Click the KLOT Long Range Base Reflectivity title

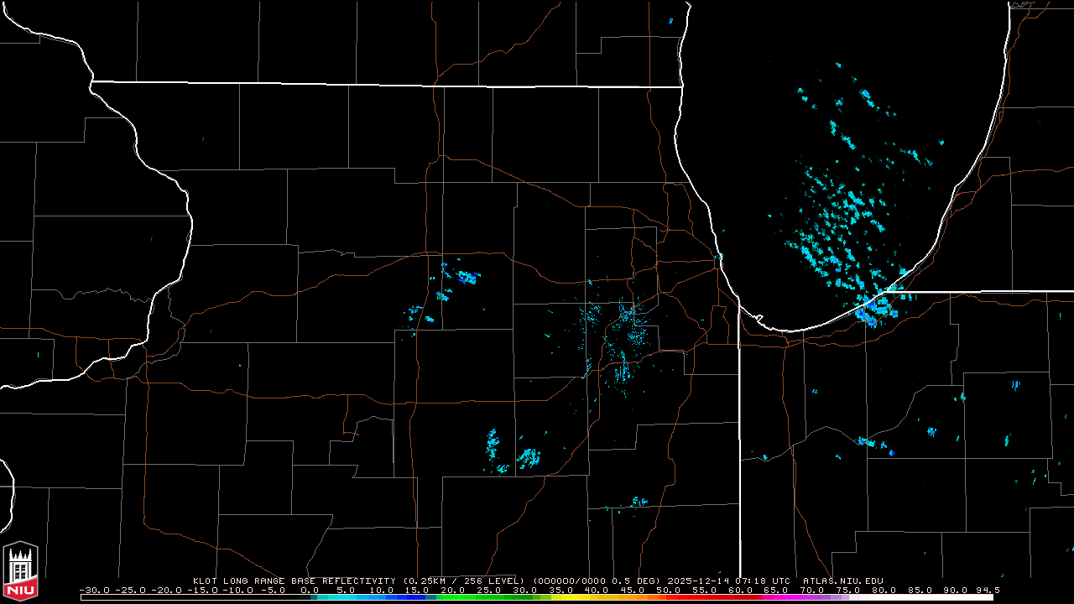click(295, 581)
